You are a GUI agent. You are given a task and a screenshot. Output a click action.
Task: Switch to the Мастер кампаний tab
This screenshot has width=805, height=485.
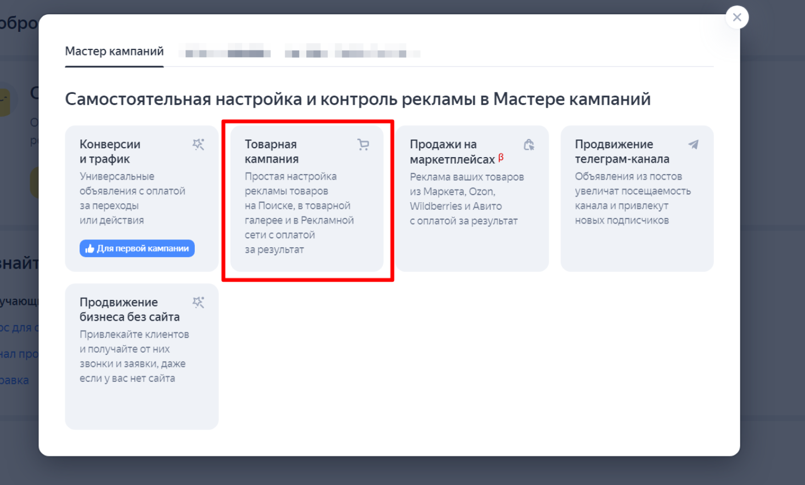(114, 51)
